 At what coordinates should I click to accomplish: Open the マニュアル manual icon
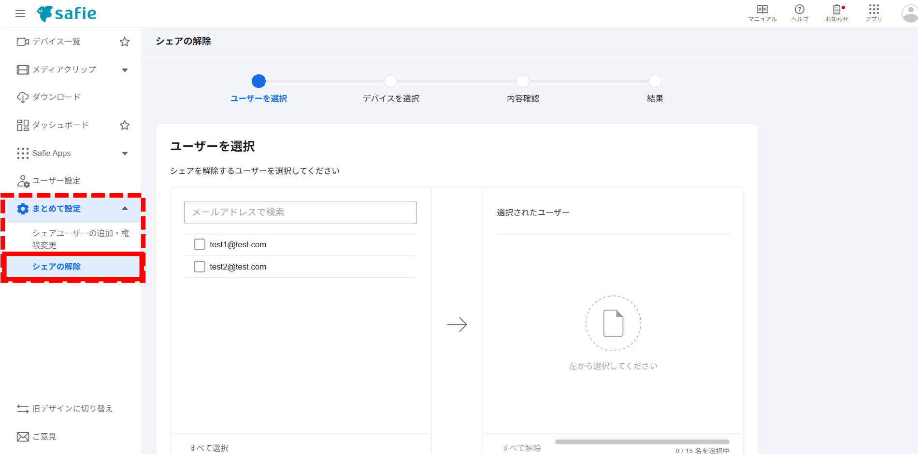(762, 13)
